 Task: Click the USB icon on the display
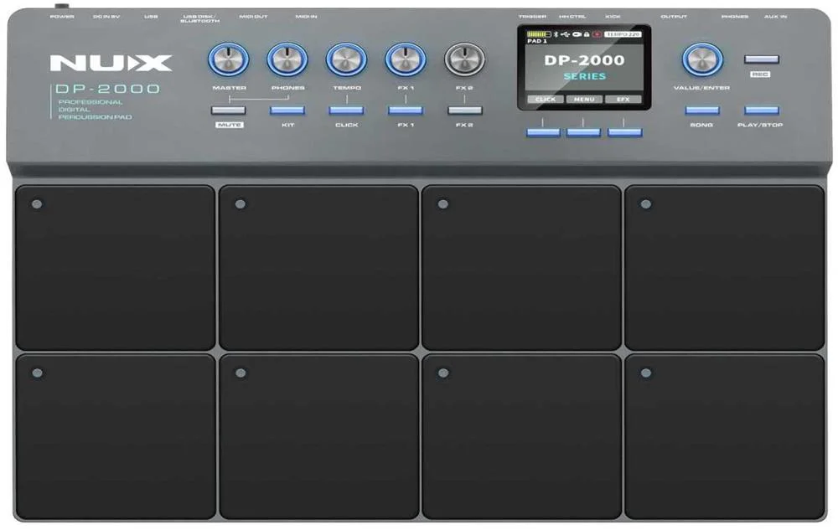pyautogui.click(x=565, y=34)
